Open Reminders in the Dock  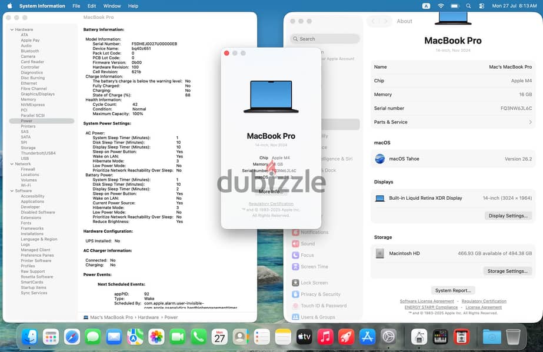pyautogui.click(x=262, y=337)
